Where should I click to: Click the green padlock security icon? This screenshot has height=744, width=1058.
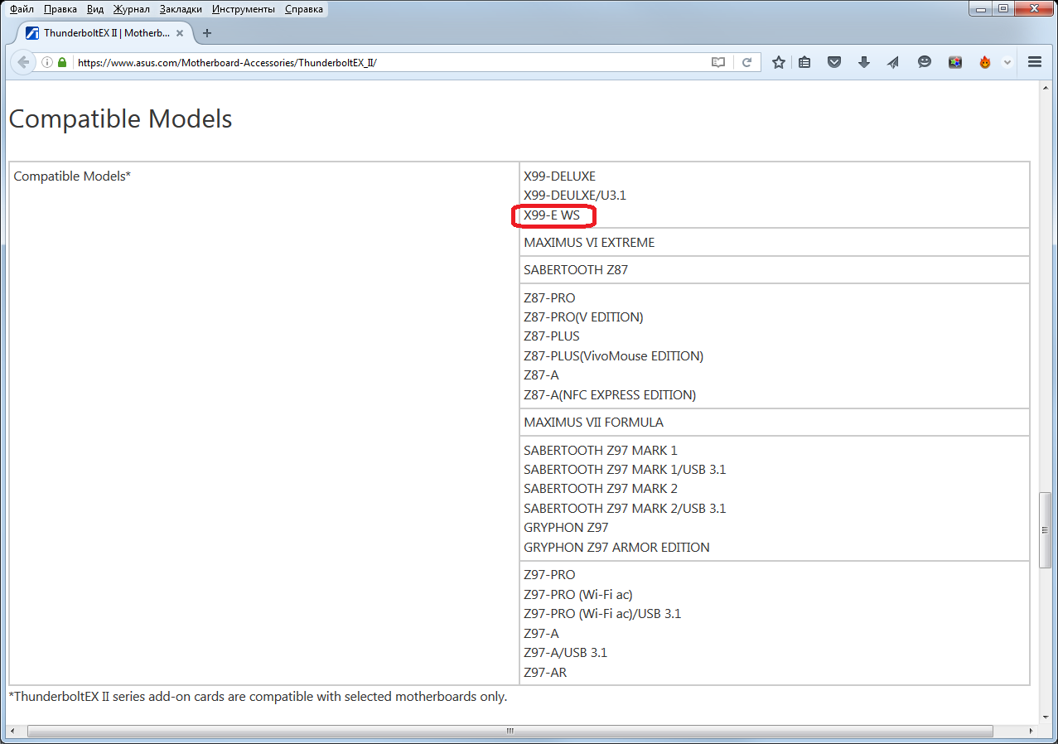coord(62,62)
